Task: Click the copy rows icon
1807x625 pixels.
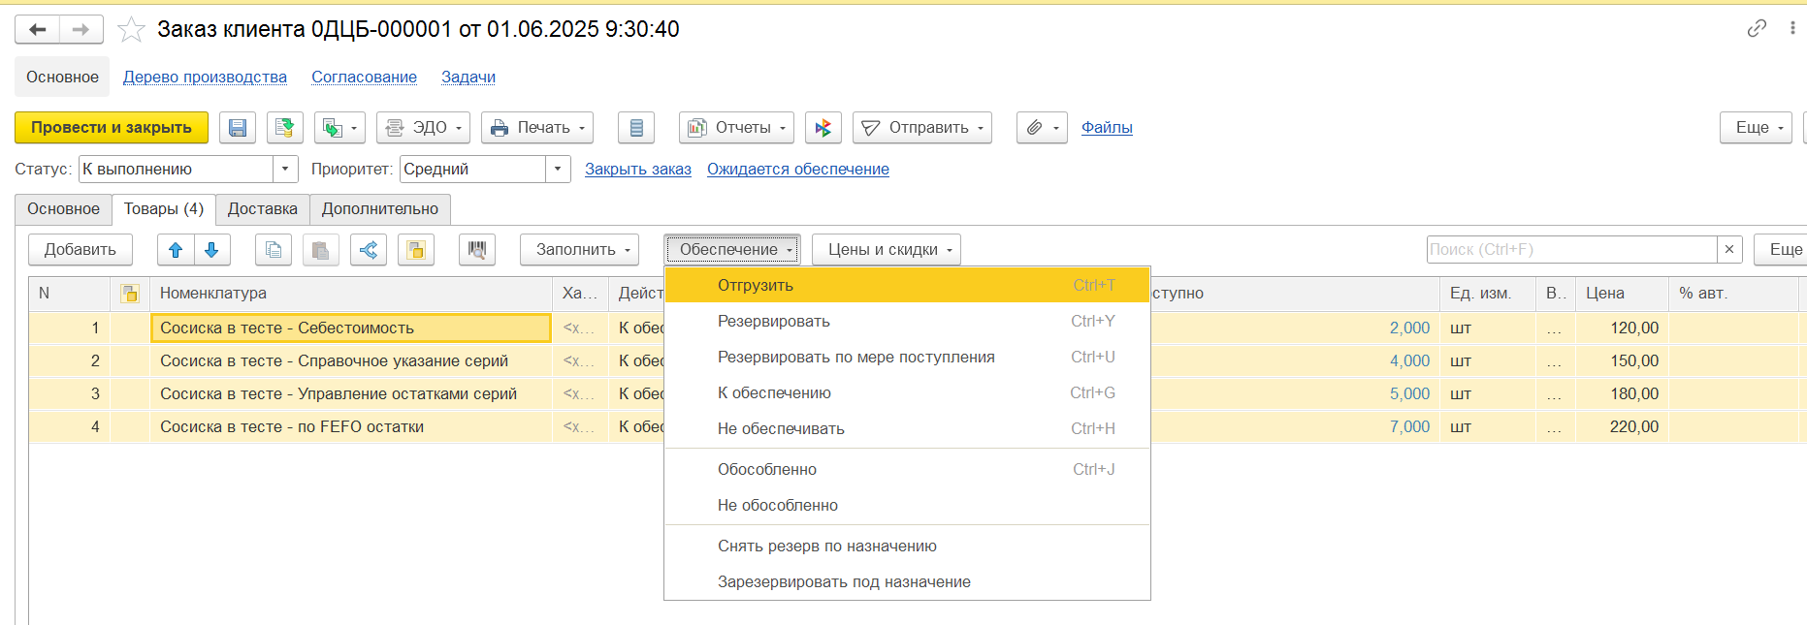Action: (274, 250)
